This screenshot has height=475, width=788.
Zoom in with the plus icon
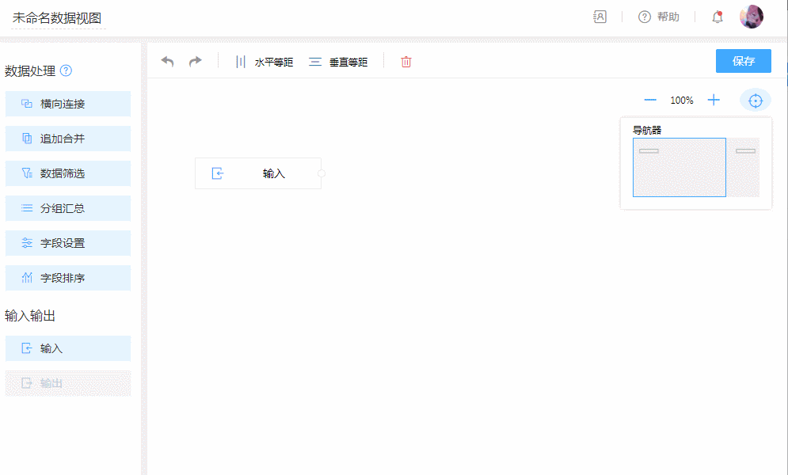714,100
